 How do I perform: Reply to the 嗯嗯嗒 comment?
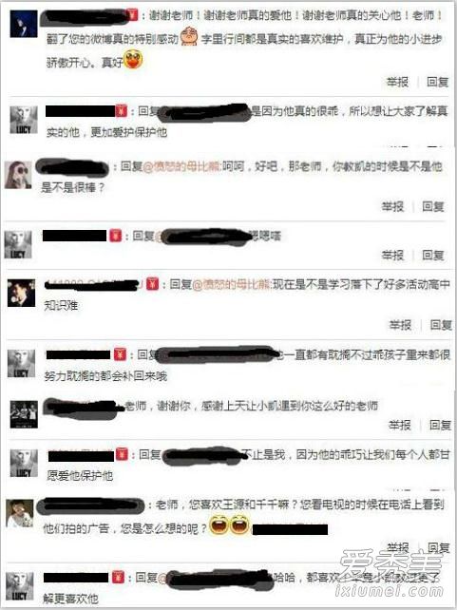pyautogui.click(x=433, y=256)
